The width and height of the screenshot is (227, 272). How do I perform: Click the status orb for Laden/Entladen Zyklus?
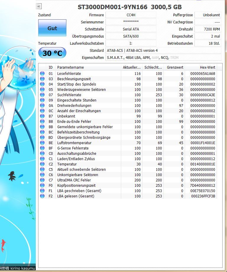42,159
